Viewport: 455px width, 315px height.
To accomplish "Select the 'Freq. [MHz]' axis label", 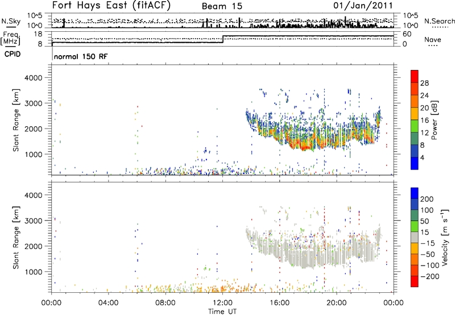I will tap(10, 39).
